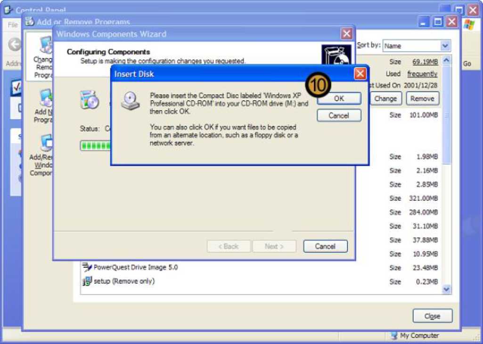Image resolution: width=483 pixels, height=344 pixels.
Task: Click the Remove button for the selected program
Action: click(422, 99)
